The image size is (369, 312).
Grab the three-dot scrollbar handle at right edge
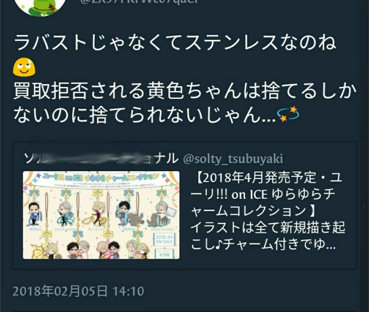[x=364, y=206]
